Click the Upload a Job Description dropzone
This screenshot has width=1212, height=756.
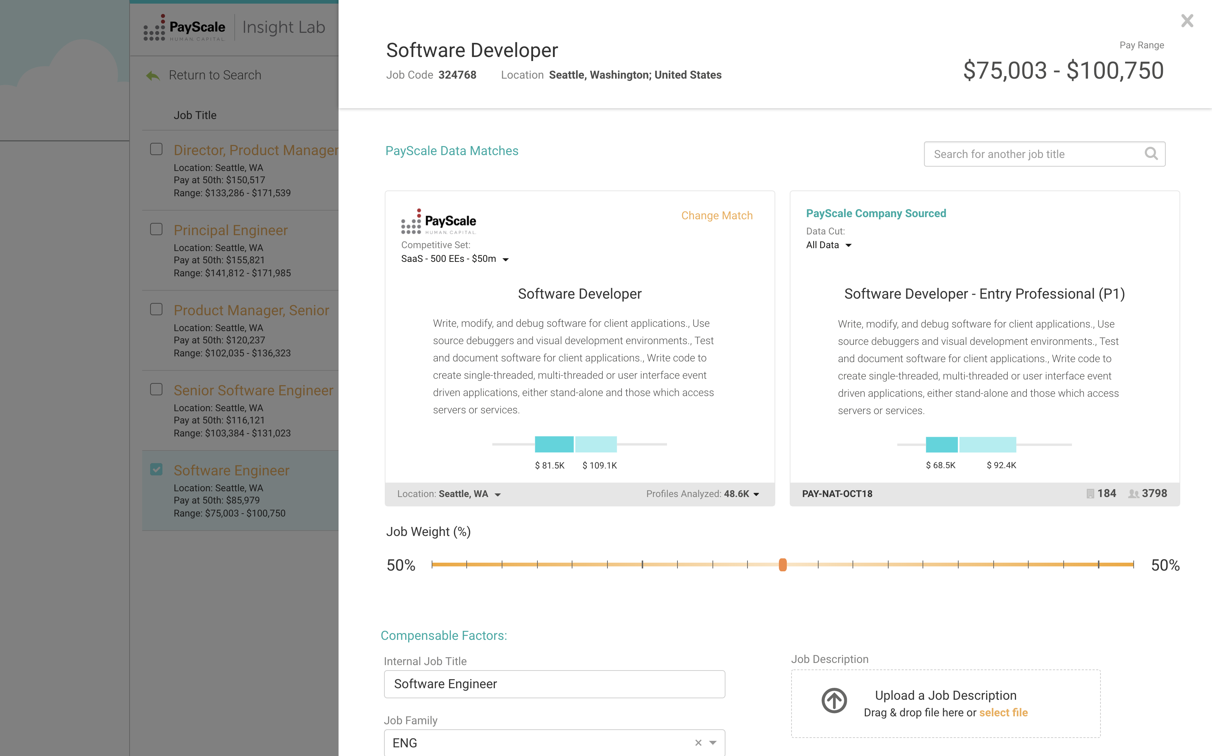[x=945, y=703]
